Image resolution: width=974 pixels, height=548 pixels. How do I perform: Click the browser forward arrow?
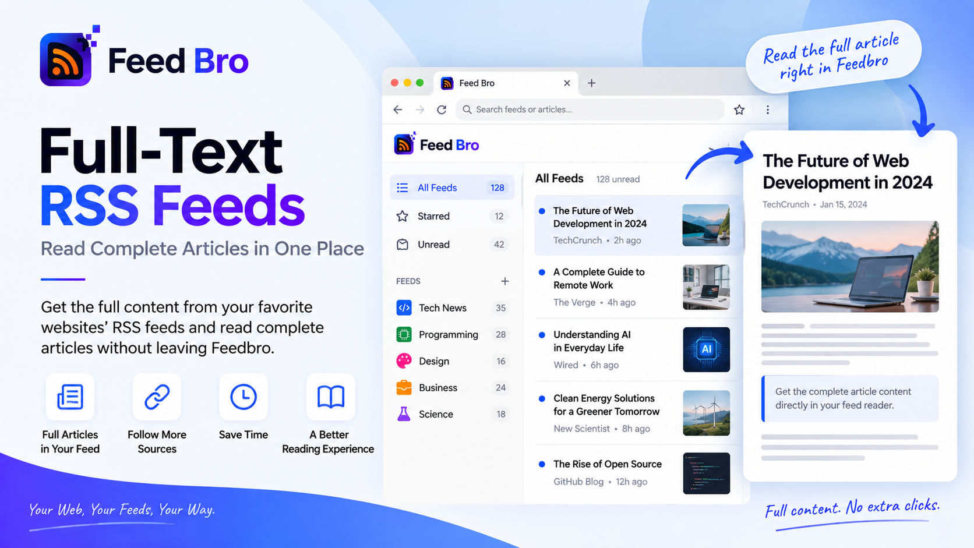(420, 109)
